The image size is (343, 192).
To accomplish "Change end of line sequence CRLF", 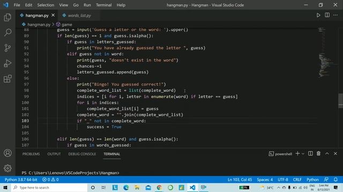I will coord(297,180).
